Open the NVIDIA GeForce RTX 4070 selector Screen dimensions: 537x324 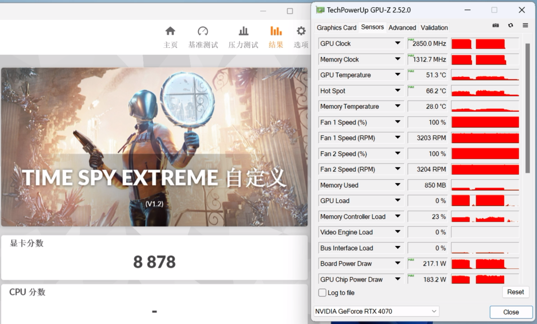(x=376, y=311)
